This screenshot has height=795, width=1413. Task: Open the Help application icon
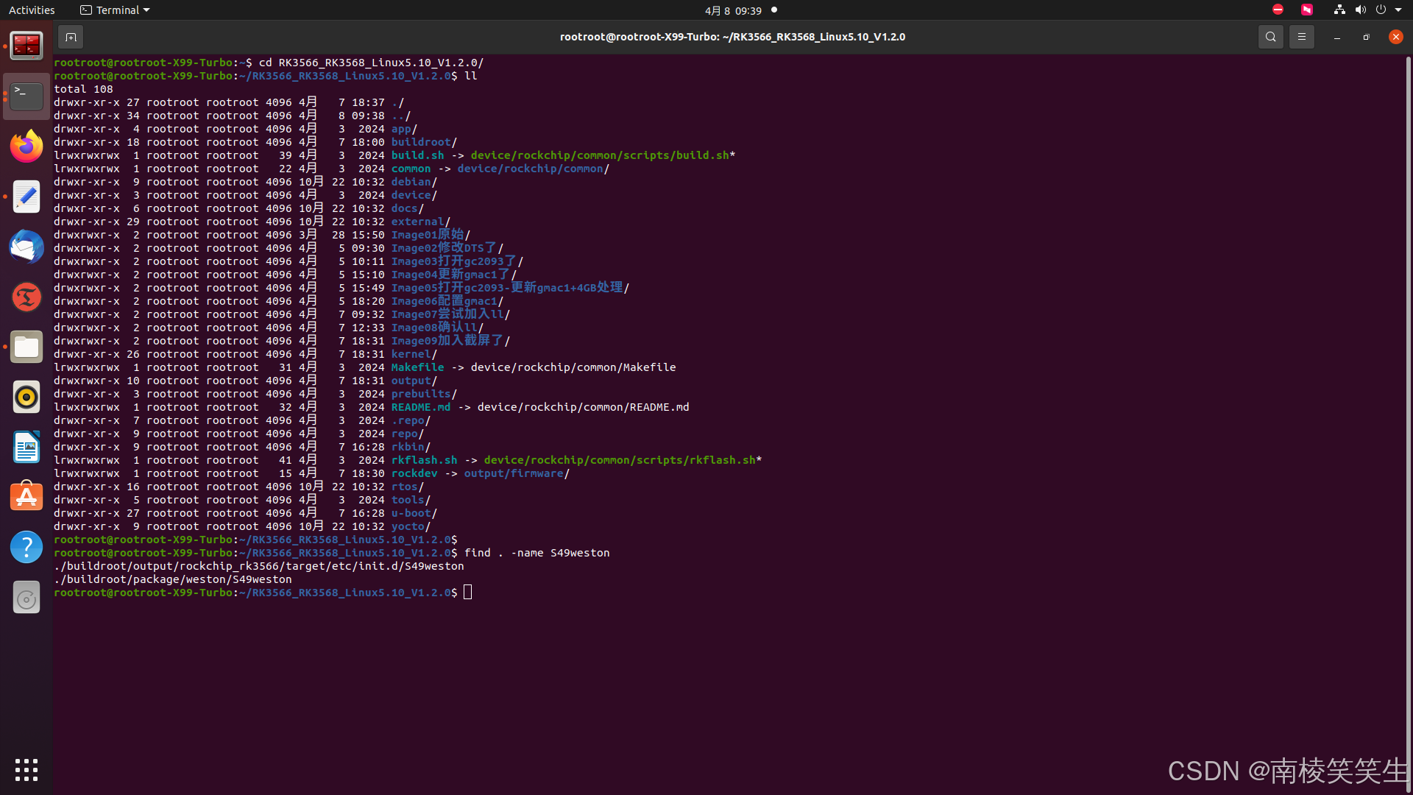tap(26, 547)
